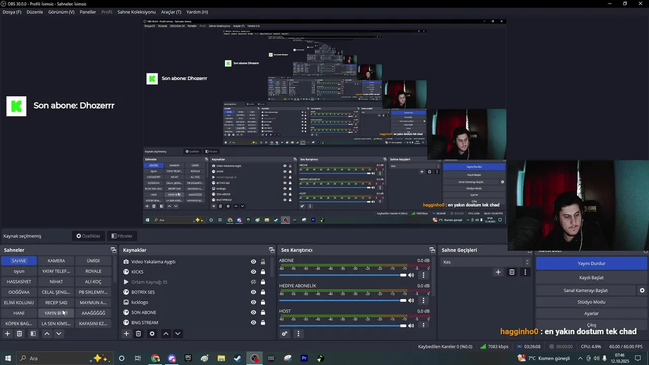Viewport: 649px width, 365px height.
Task: Delete selected source in Kaynaklar
Action: [x=138, y=334]
